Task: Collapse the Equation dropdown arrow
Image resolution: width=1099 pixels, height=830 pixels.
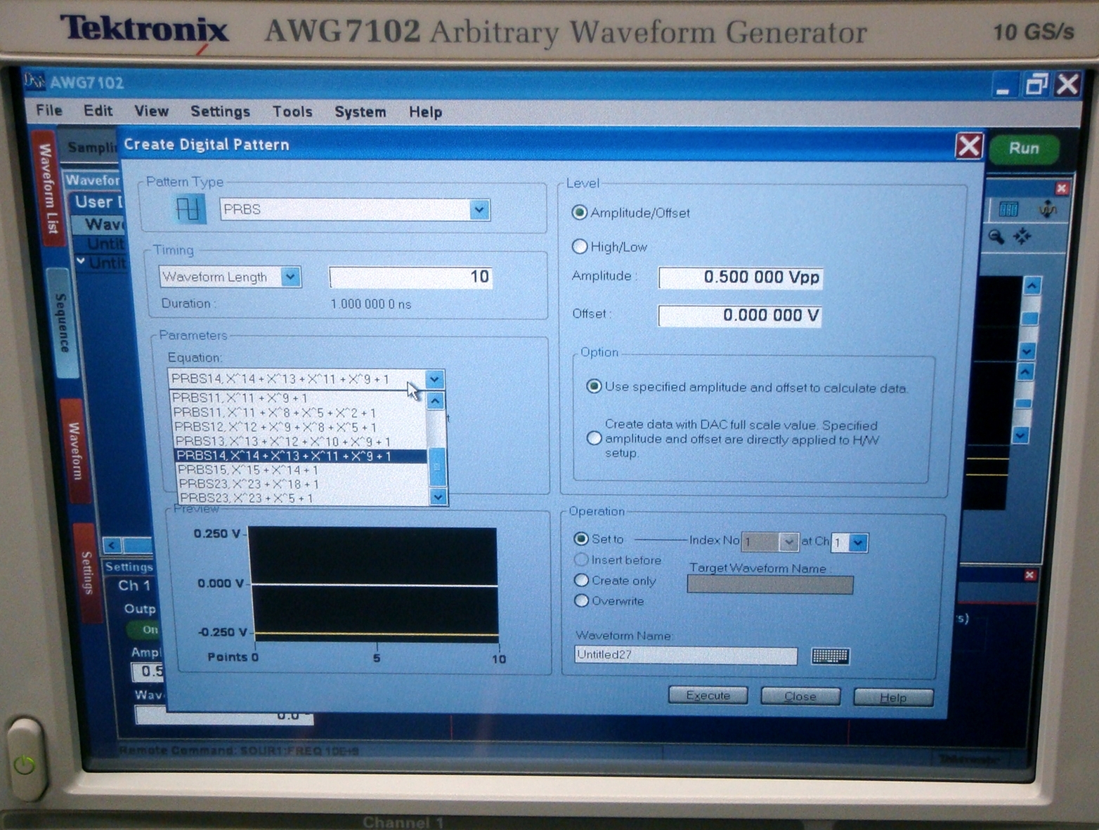Action: [434, 379]
